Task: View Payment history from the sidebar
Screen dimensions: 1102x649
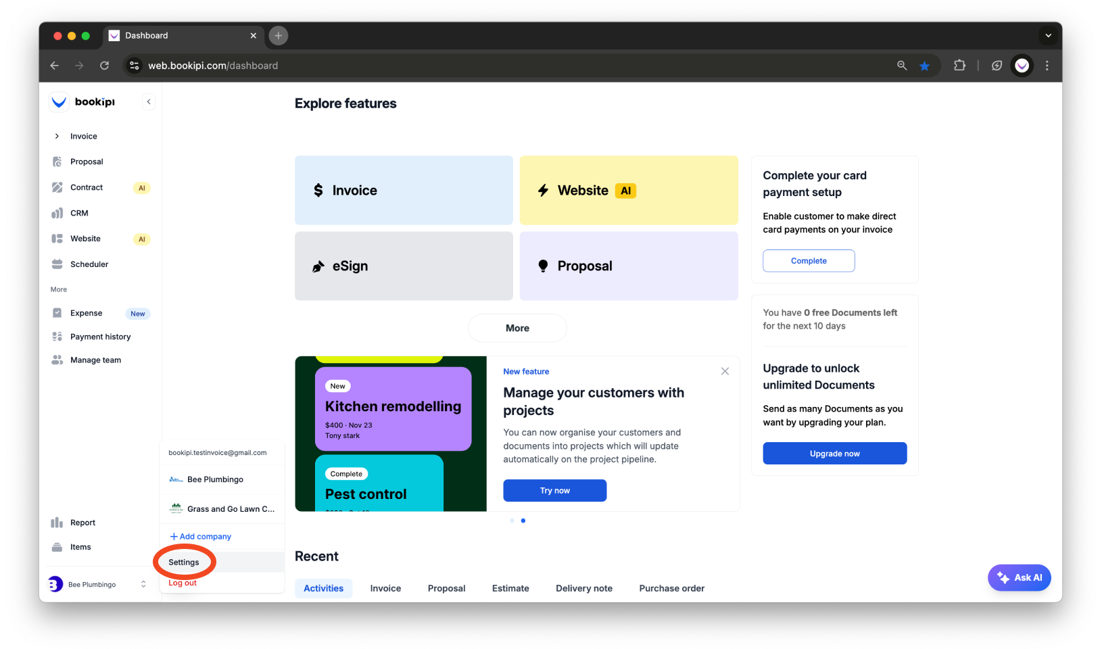Action: (101, 336)
